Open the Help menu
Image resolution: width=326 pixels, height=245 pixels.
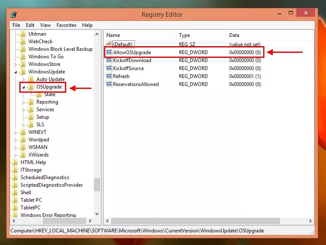(87, 25)
